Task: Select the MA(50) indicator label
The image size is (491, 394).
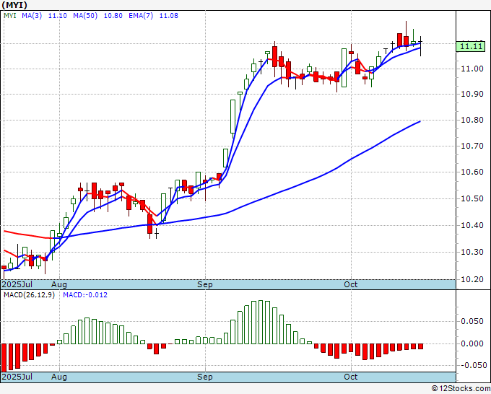Action: click(85, 16)
